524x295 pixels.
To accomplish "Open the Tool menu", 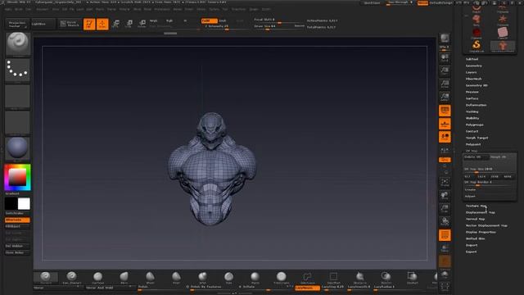I will (225, 9).
